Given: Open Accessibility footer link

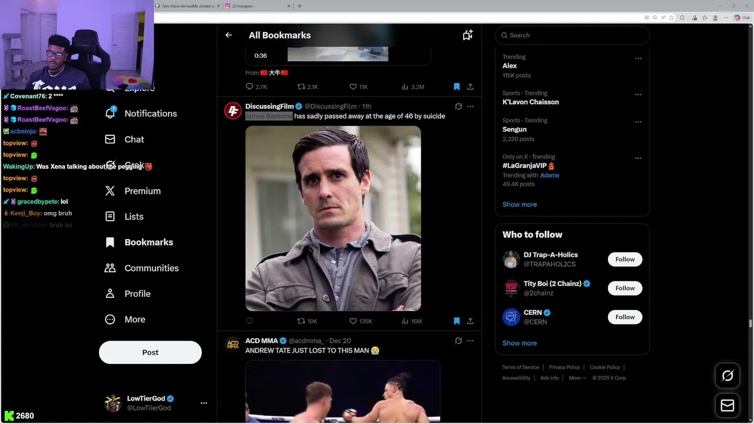Looking at the screenshot, I should click(517, 378).
